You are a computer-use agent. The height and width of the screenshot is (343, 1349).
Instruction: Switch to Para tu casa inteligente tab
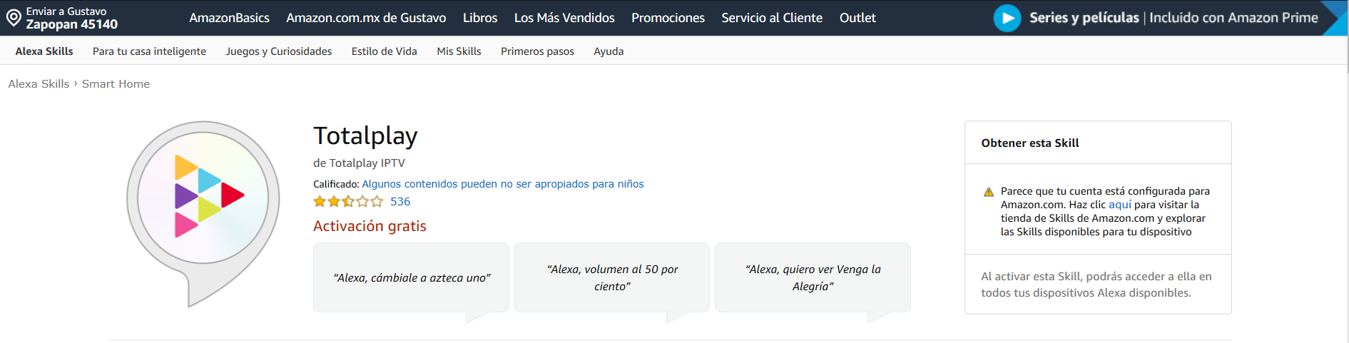[149, 51]
